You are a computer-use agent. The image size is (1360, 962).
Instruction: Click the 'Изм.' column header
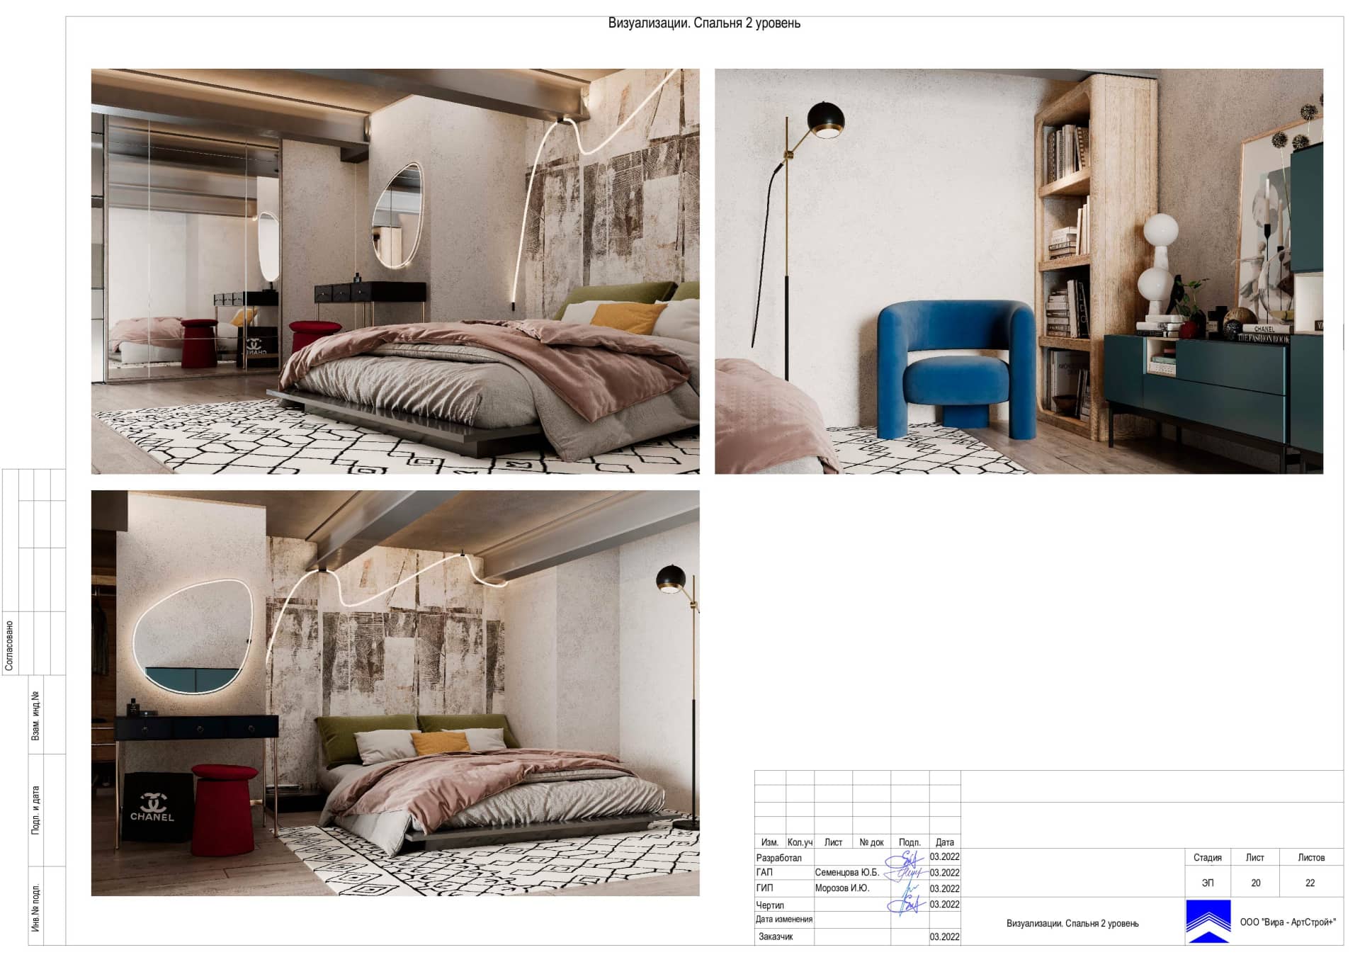click(x=769, y=842)
